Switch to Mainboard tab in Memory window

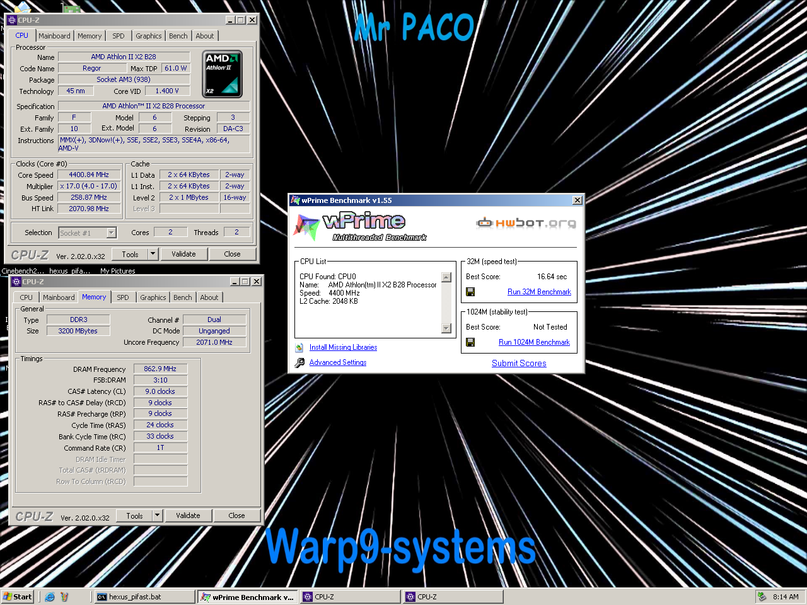pyautogui.click(x=59, y=297)
